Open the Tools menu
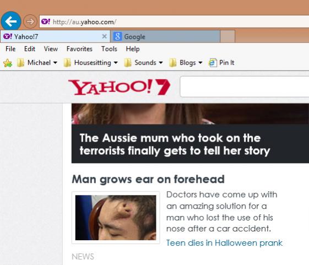The height and width of the screenshot is (265, 309). 109,49
